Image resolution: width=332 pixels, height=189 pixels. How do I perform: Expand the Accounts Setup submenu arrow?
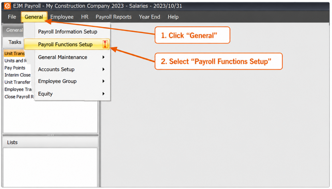coord(104,69)
